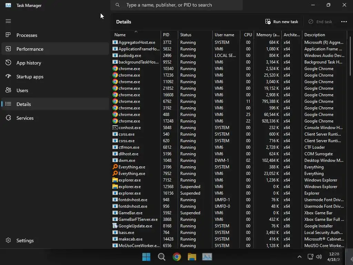Click the Chrome icon for PID 17248
Viewport: 353px width, 265px height.
pos(115,121)
